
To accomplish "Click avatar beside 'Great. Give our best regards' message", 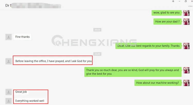I will click(186, 46).
